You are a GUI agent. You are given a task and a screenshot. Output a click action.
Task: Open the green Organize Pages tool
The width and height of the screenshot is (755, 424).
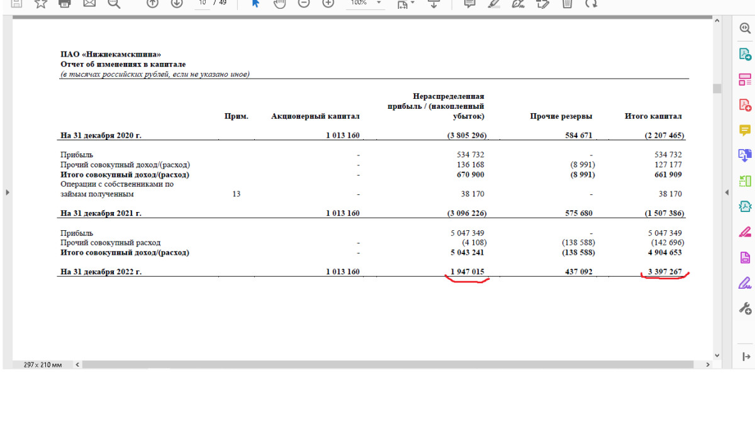(745, 181)
